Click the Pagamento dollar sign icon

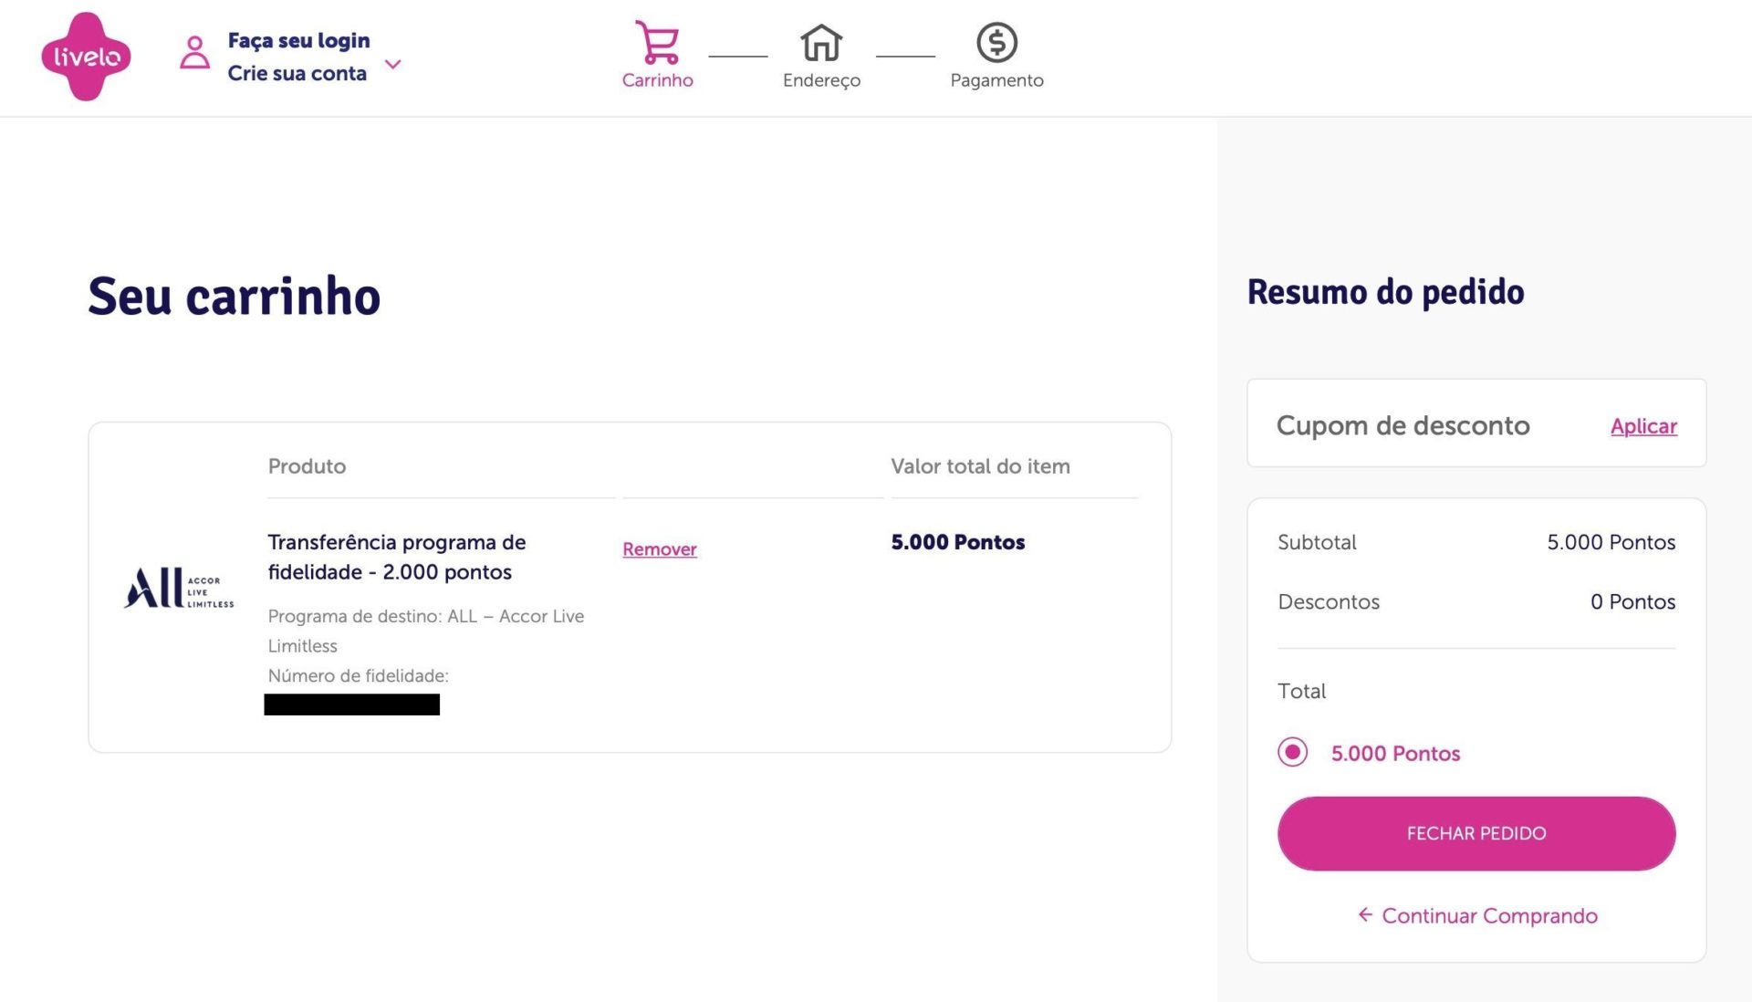[996, 42]
